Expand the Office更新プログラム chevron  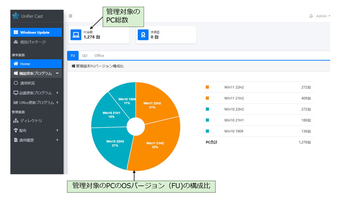point(57,102)
